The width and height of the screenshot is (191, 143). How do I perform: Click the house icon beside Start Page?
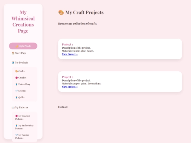coord(13,53)
